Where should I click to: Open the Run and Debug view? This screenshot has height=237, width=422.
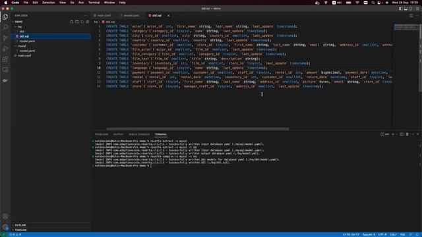[x=5, y=49]
